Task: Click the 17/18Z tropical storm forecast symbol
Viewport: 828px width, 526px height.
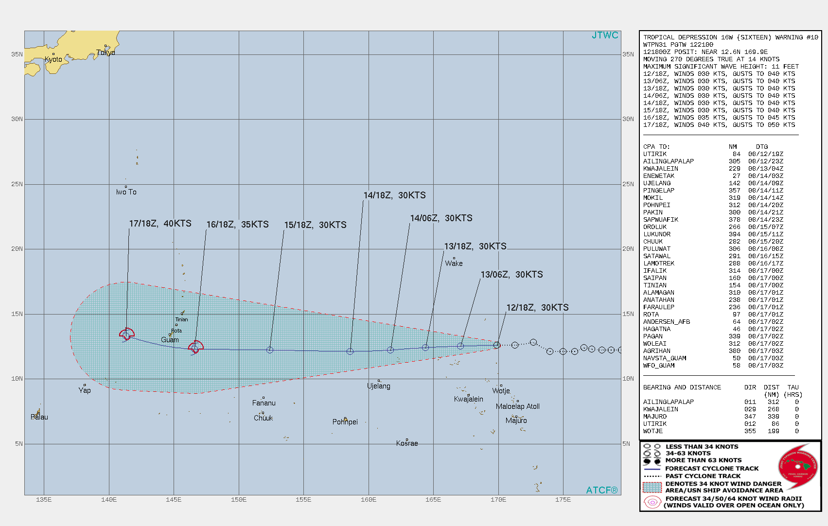Action: [x=127, y=334]
